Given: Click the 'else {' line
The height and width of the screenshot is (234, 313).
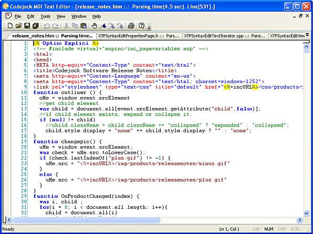Looking at the screenshot, I should tap(49, 174).
